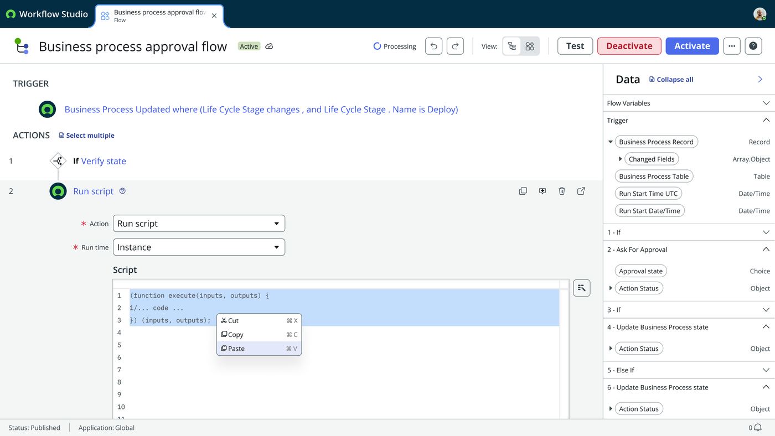Click the add annotation icon for step 2
The width and height of the screenshot is (775, 436).
pos(542,191)
